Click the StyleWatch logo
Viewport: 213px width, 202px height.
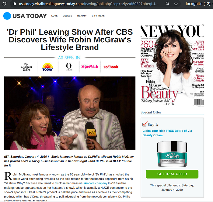90,67
